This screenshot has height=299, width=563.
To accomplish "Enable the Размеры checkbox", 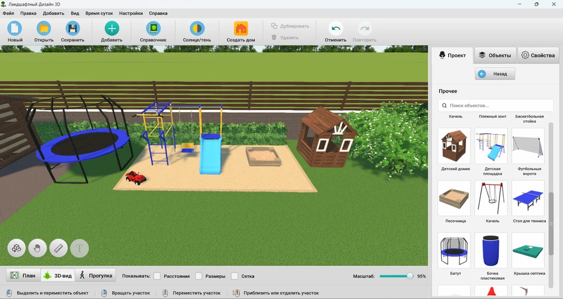I will [199, 276].
